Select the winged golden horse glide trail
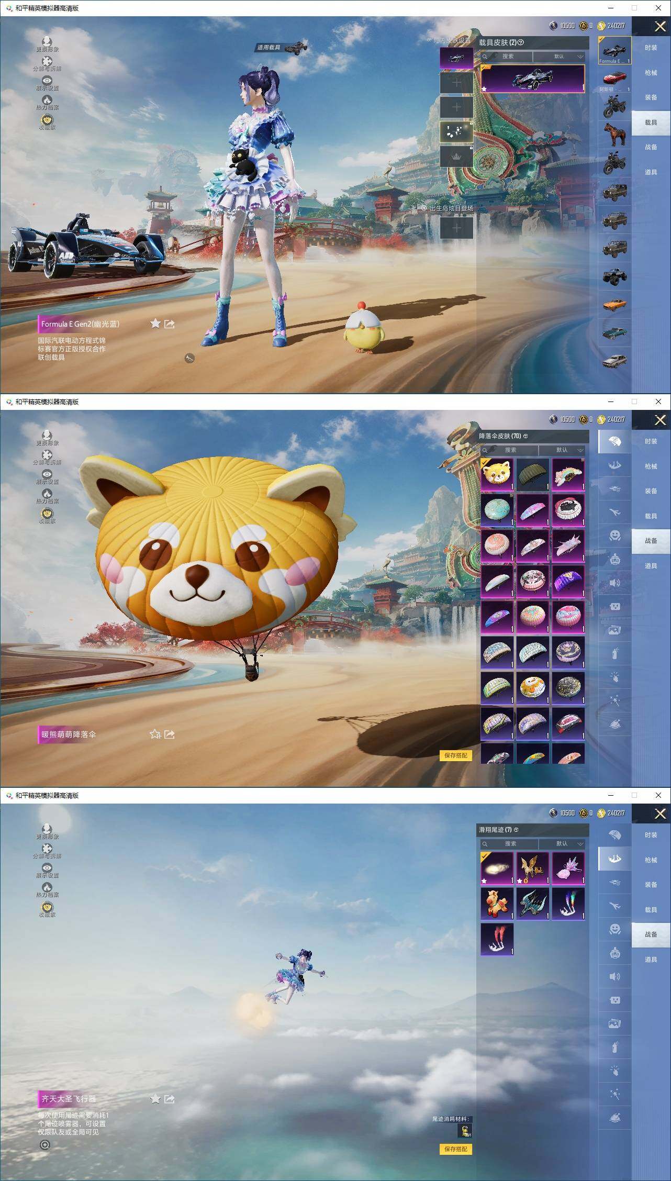671x1181 pixels. tap(533, 868)
